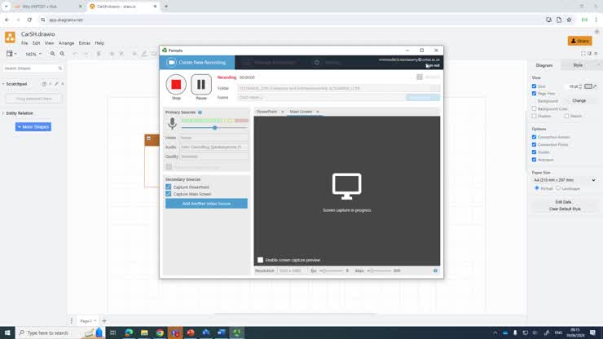
Task: Click the search icon in Search Shapes
Action: pos(59,68)
